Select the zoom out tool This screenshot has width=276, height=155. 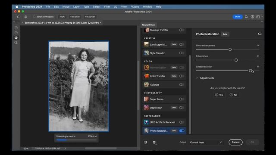pyautogui.click(x=16, y=33)
